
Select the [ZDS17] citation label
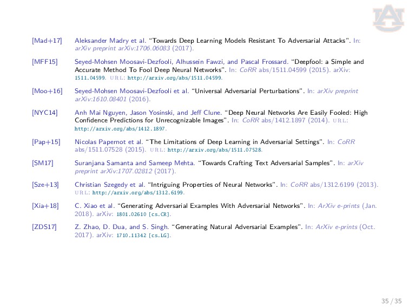pyautogui.click(x=44, y=227)
